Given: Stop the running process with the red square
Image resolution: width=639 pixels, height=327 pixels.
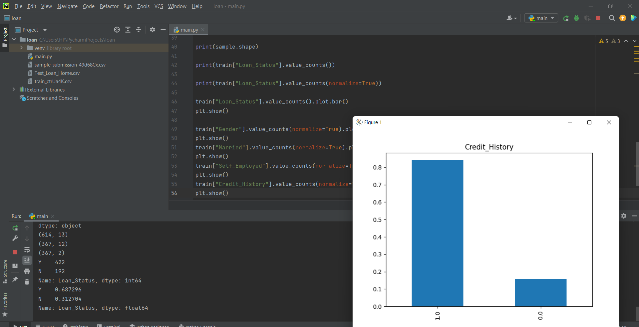Looking at the screenshot, I should coord(598,18).
